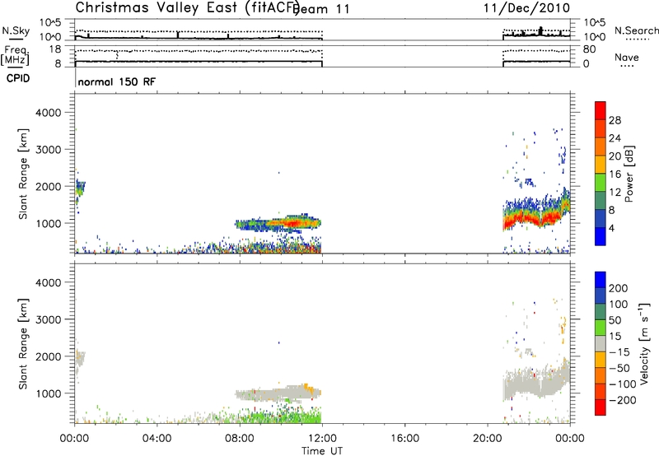
Task: Click the '3000' tick on velocity panel
Action: (48, 319)
